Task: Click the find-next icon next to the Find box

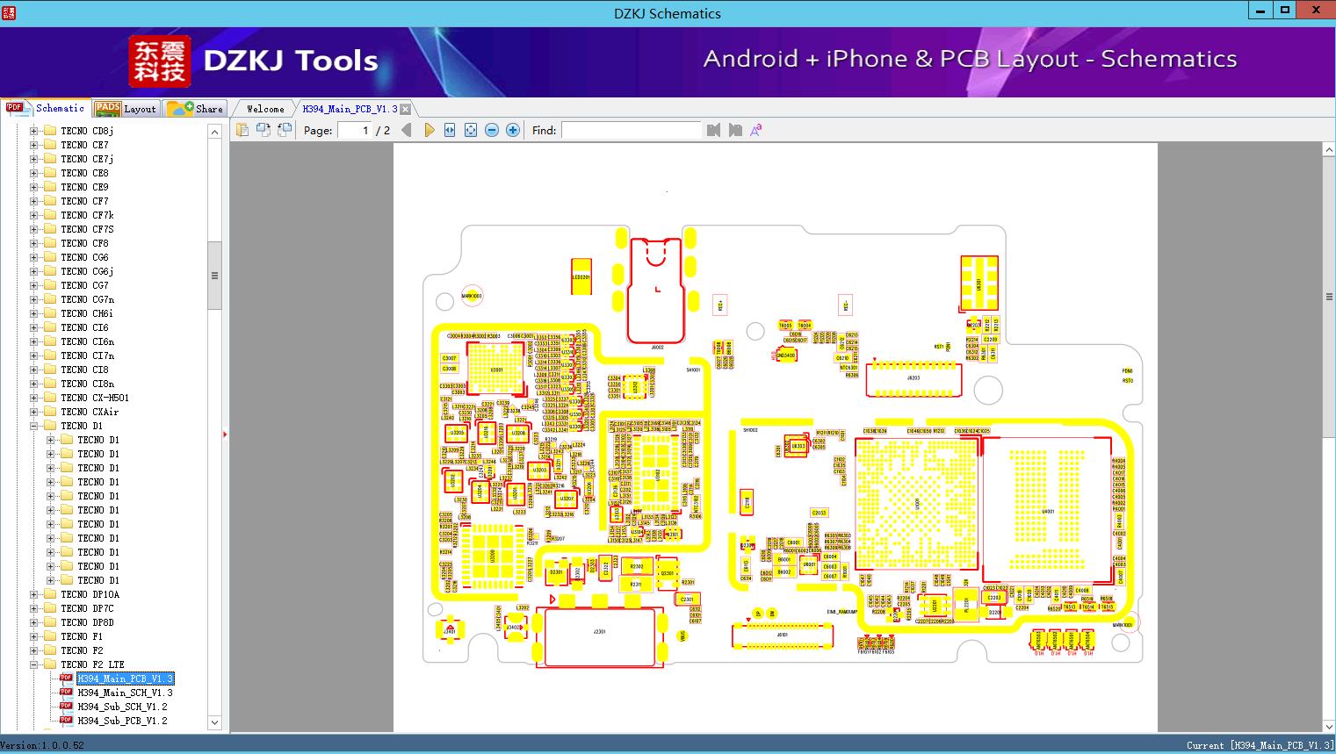Action: pyautogui.click(x=735, y=130)
